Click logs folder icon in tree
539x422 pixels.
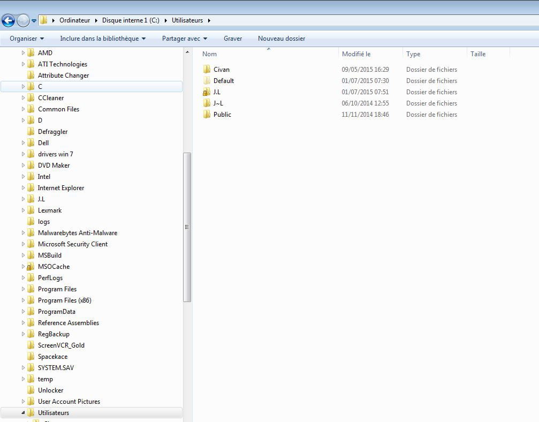[x=31, y=222]
